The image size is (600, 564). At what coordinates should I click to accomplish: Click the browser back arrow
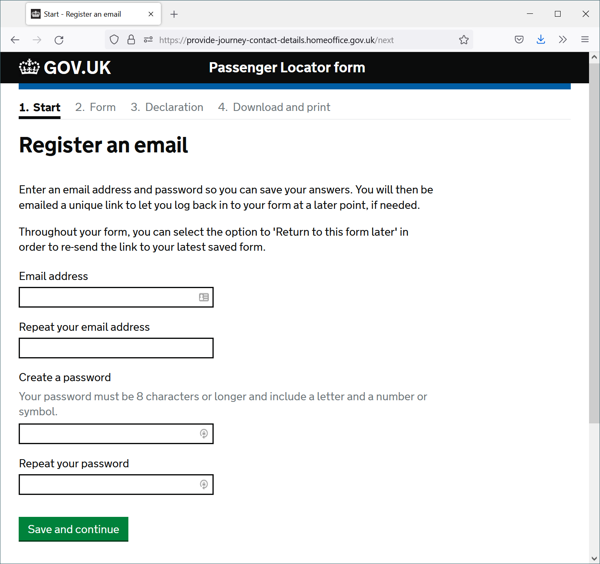pyautogui.click(x=15, y=40)
